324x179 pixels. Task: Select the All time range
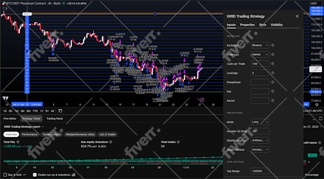click(52, 111)
